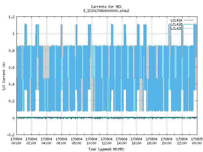This screenshot has width=203, height=152.
Task: Click the x-axis label "170804 00:00"
Action: click(x=16, y=141)
